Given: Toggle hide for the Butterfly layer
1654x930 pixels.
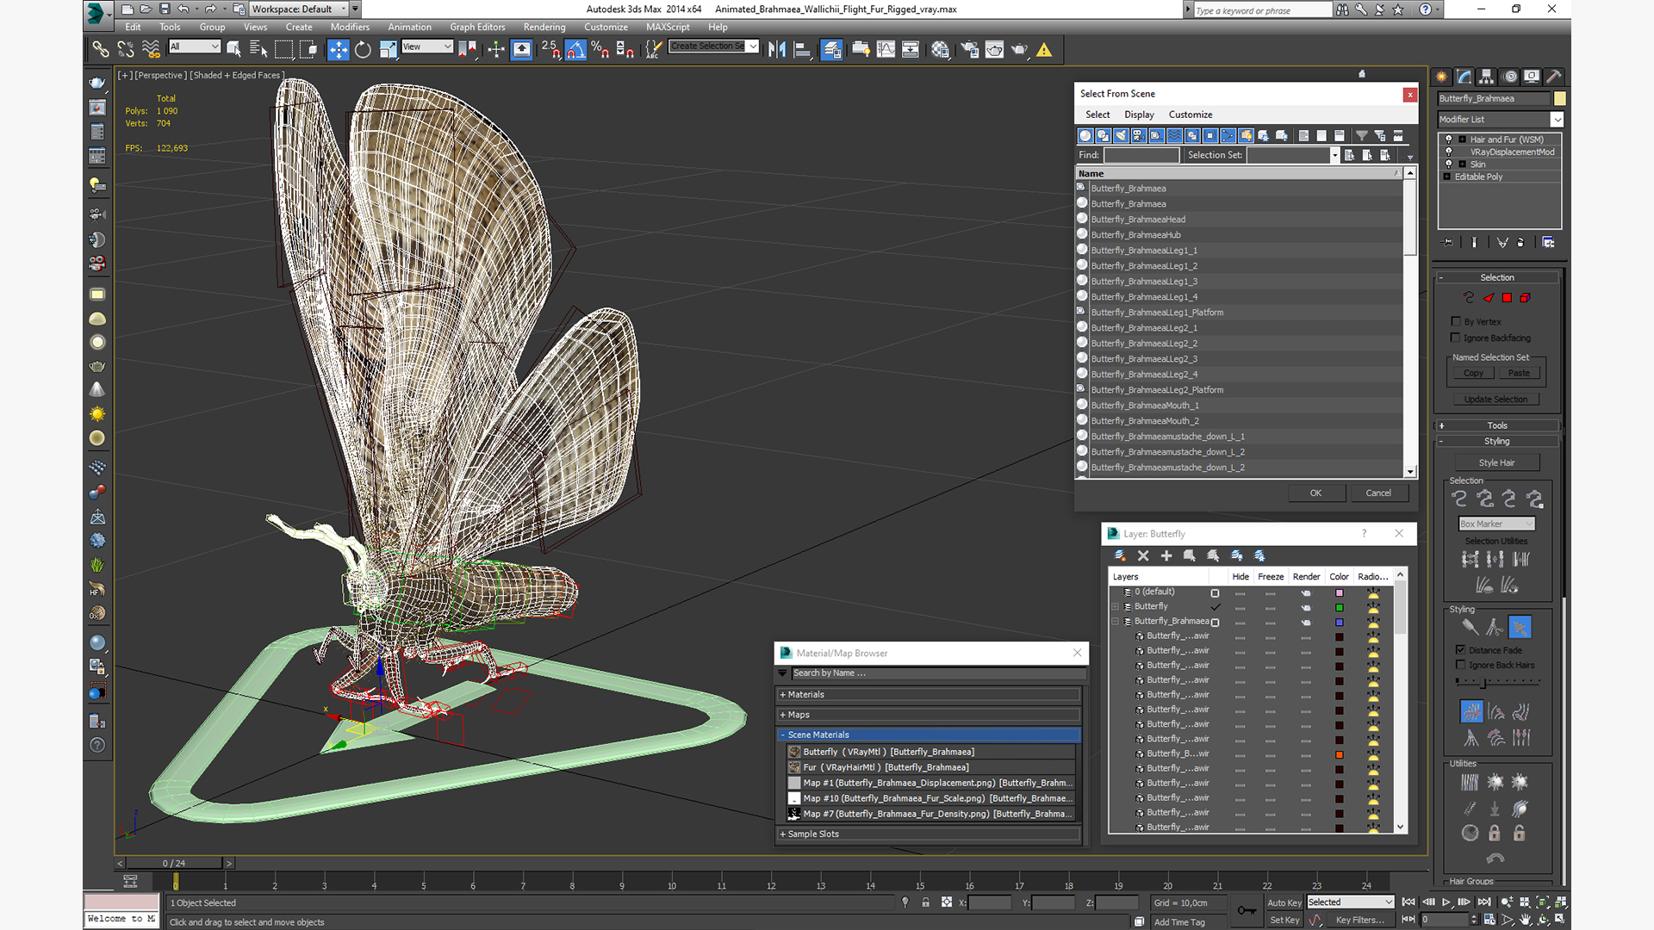Looking at the screenshot, I should (1240, 607).
